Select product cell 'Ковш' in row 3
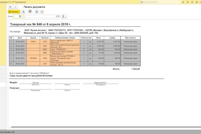The image size is (201, 134). click(65, 49)
